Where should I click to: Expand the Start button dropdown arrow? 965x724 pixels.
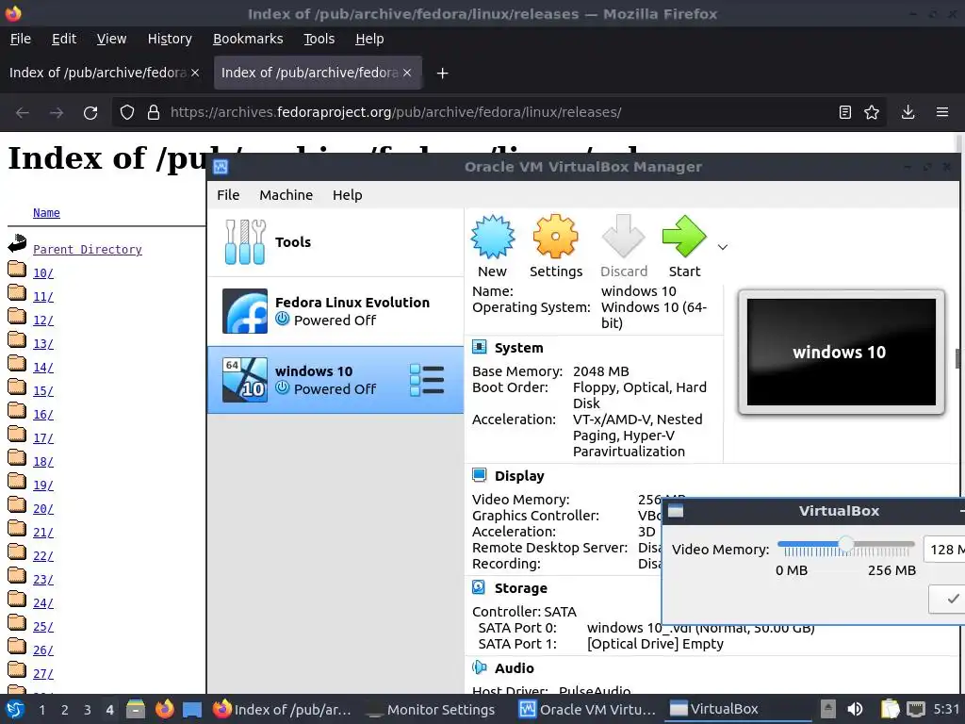pos(723,247)
